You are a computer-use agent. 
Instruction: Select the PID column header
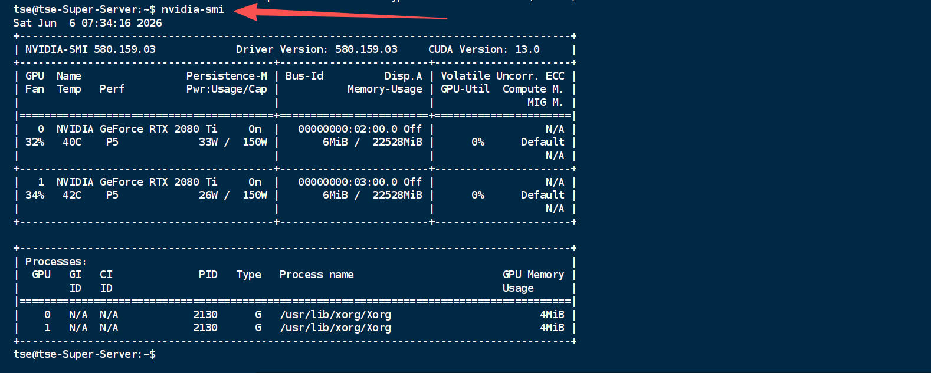coord(208,275)
